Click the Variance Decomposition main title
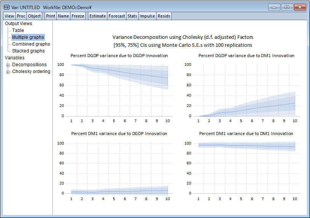 point(183,37)
